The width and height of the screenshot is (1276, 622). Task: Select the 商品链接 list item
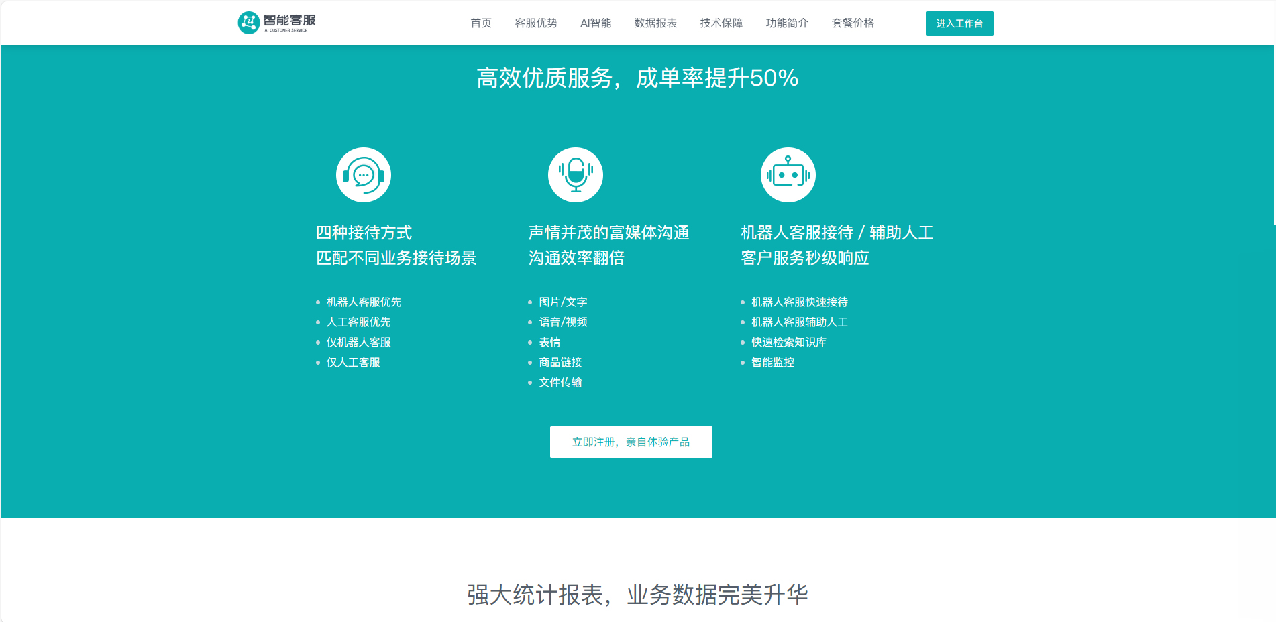tap(560, 363)
